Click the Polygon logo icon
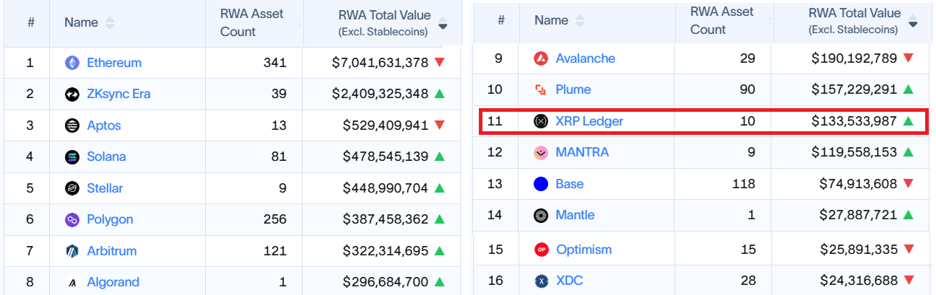The height and width of the screenshot is (295, 936). coord(72,219)
